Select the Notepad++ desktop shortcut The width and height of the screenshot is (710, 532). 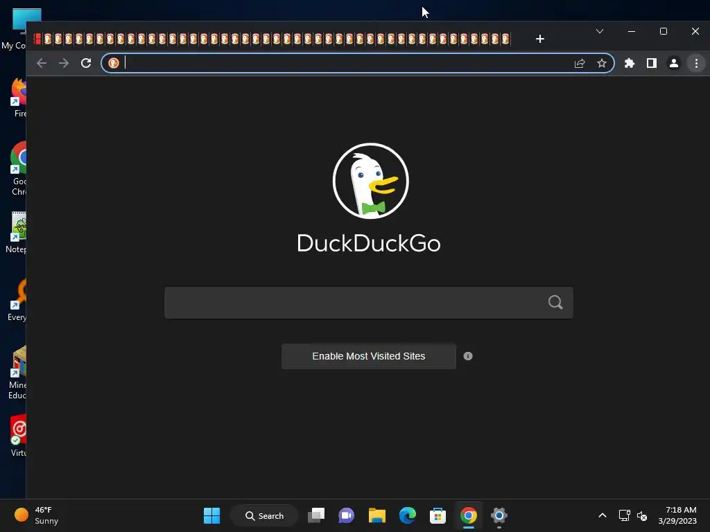click(x=17, y=232)
